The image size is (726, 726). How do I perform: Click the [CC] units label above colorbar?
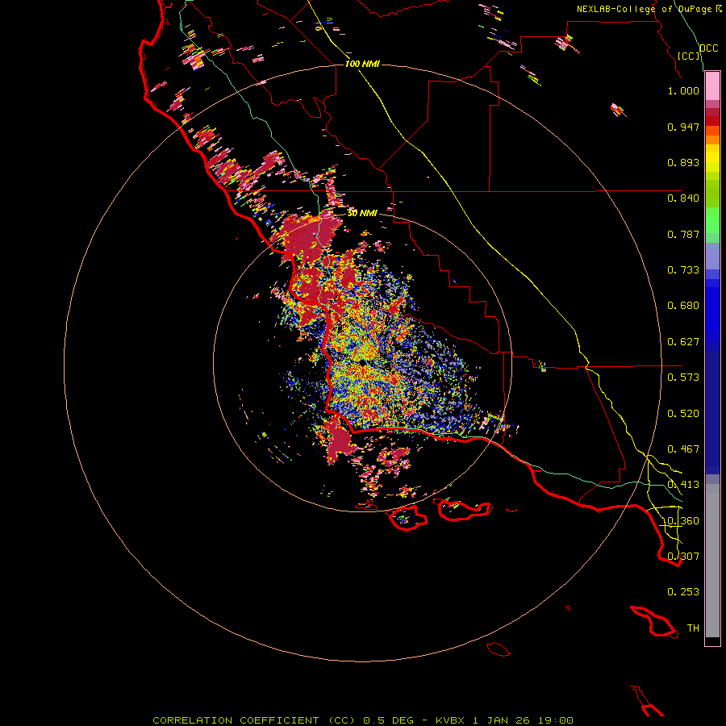pyautogui.click(x=689, y=56)
